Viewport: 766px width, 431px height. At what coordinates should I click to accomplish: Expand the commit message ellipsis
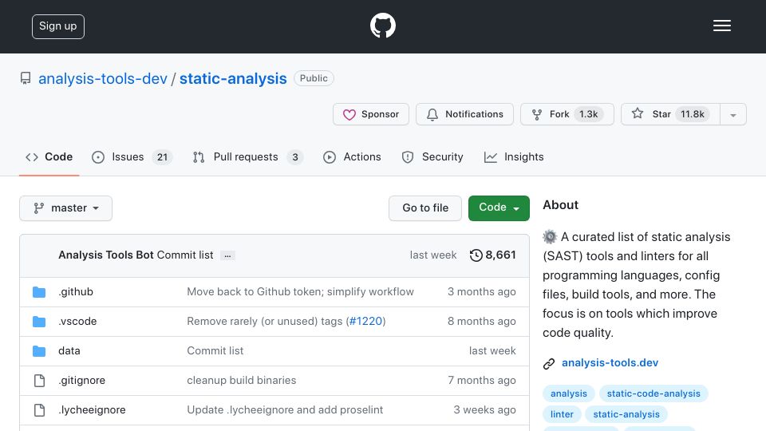pos(227,255)
